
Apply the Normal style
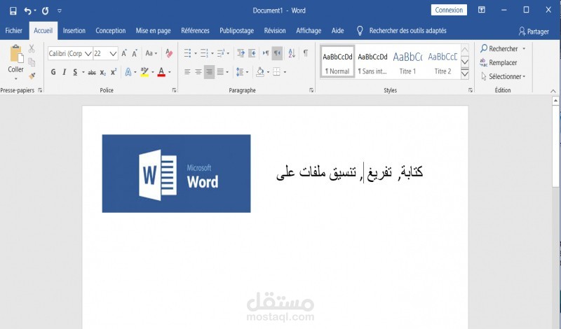pyautogui.click(x=337, y=62)
